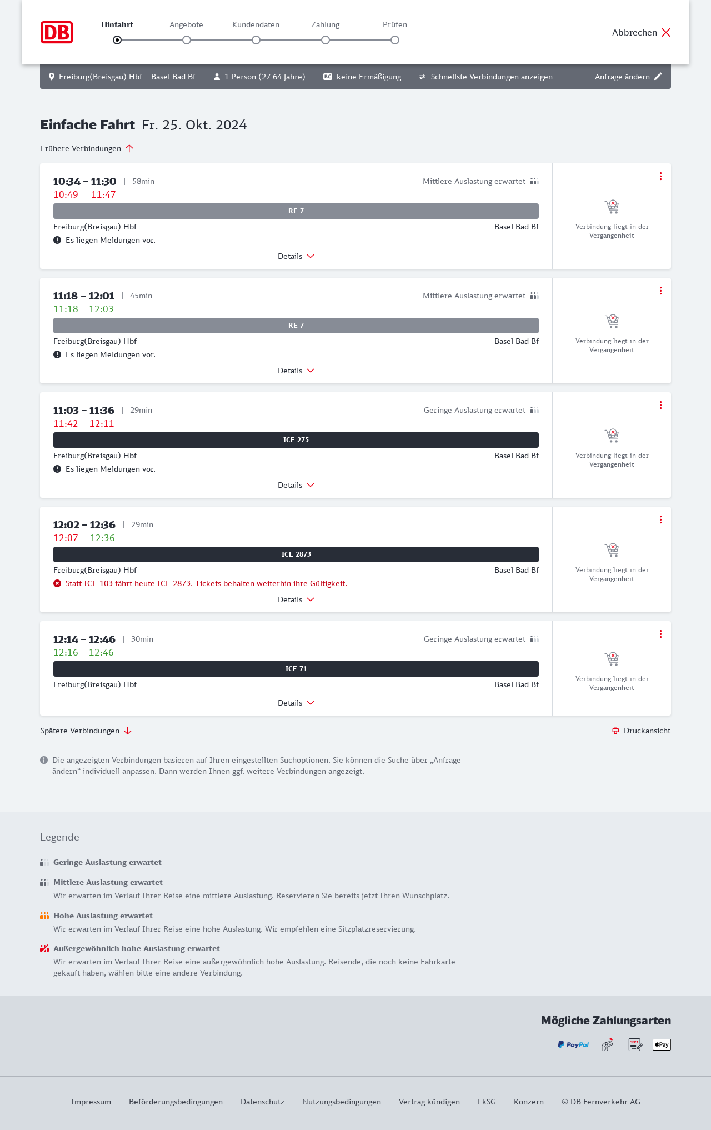Click the pencil icon beside Anfrage ändern

pyautogui.click(x=658, y=77)
